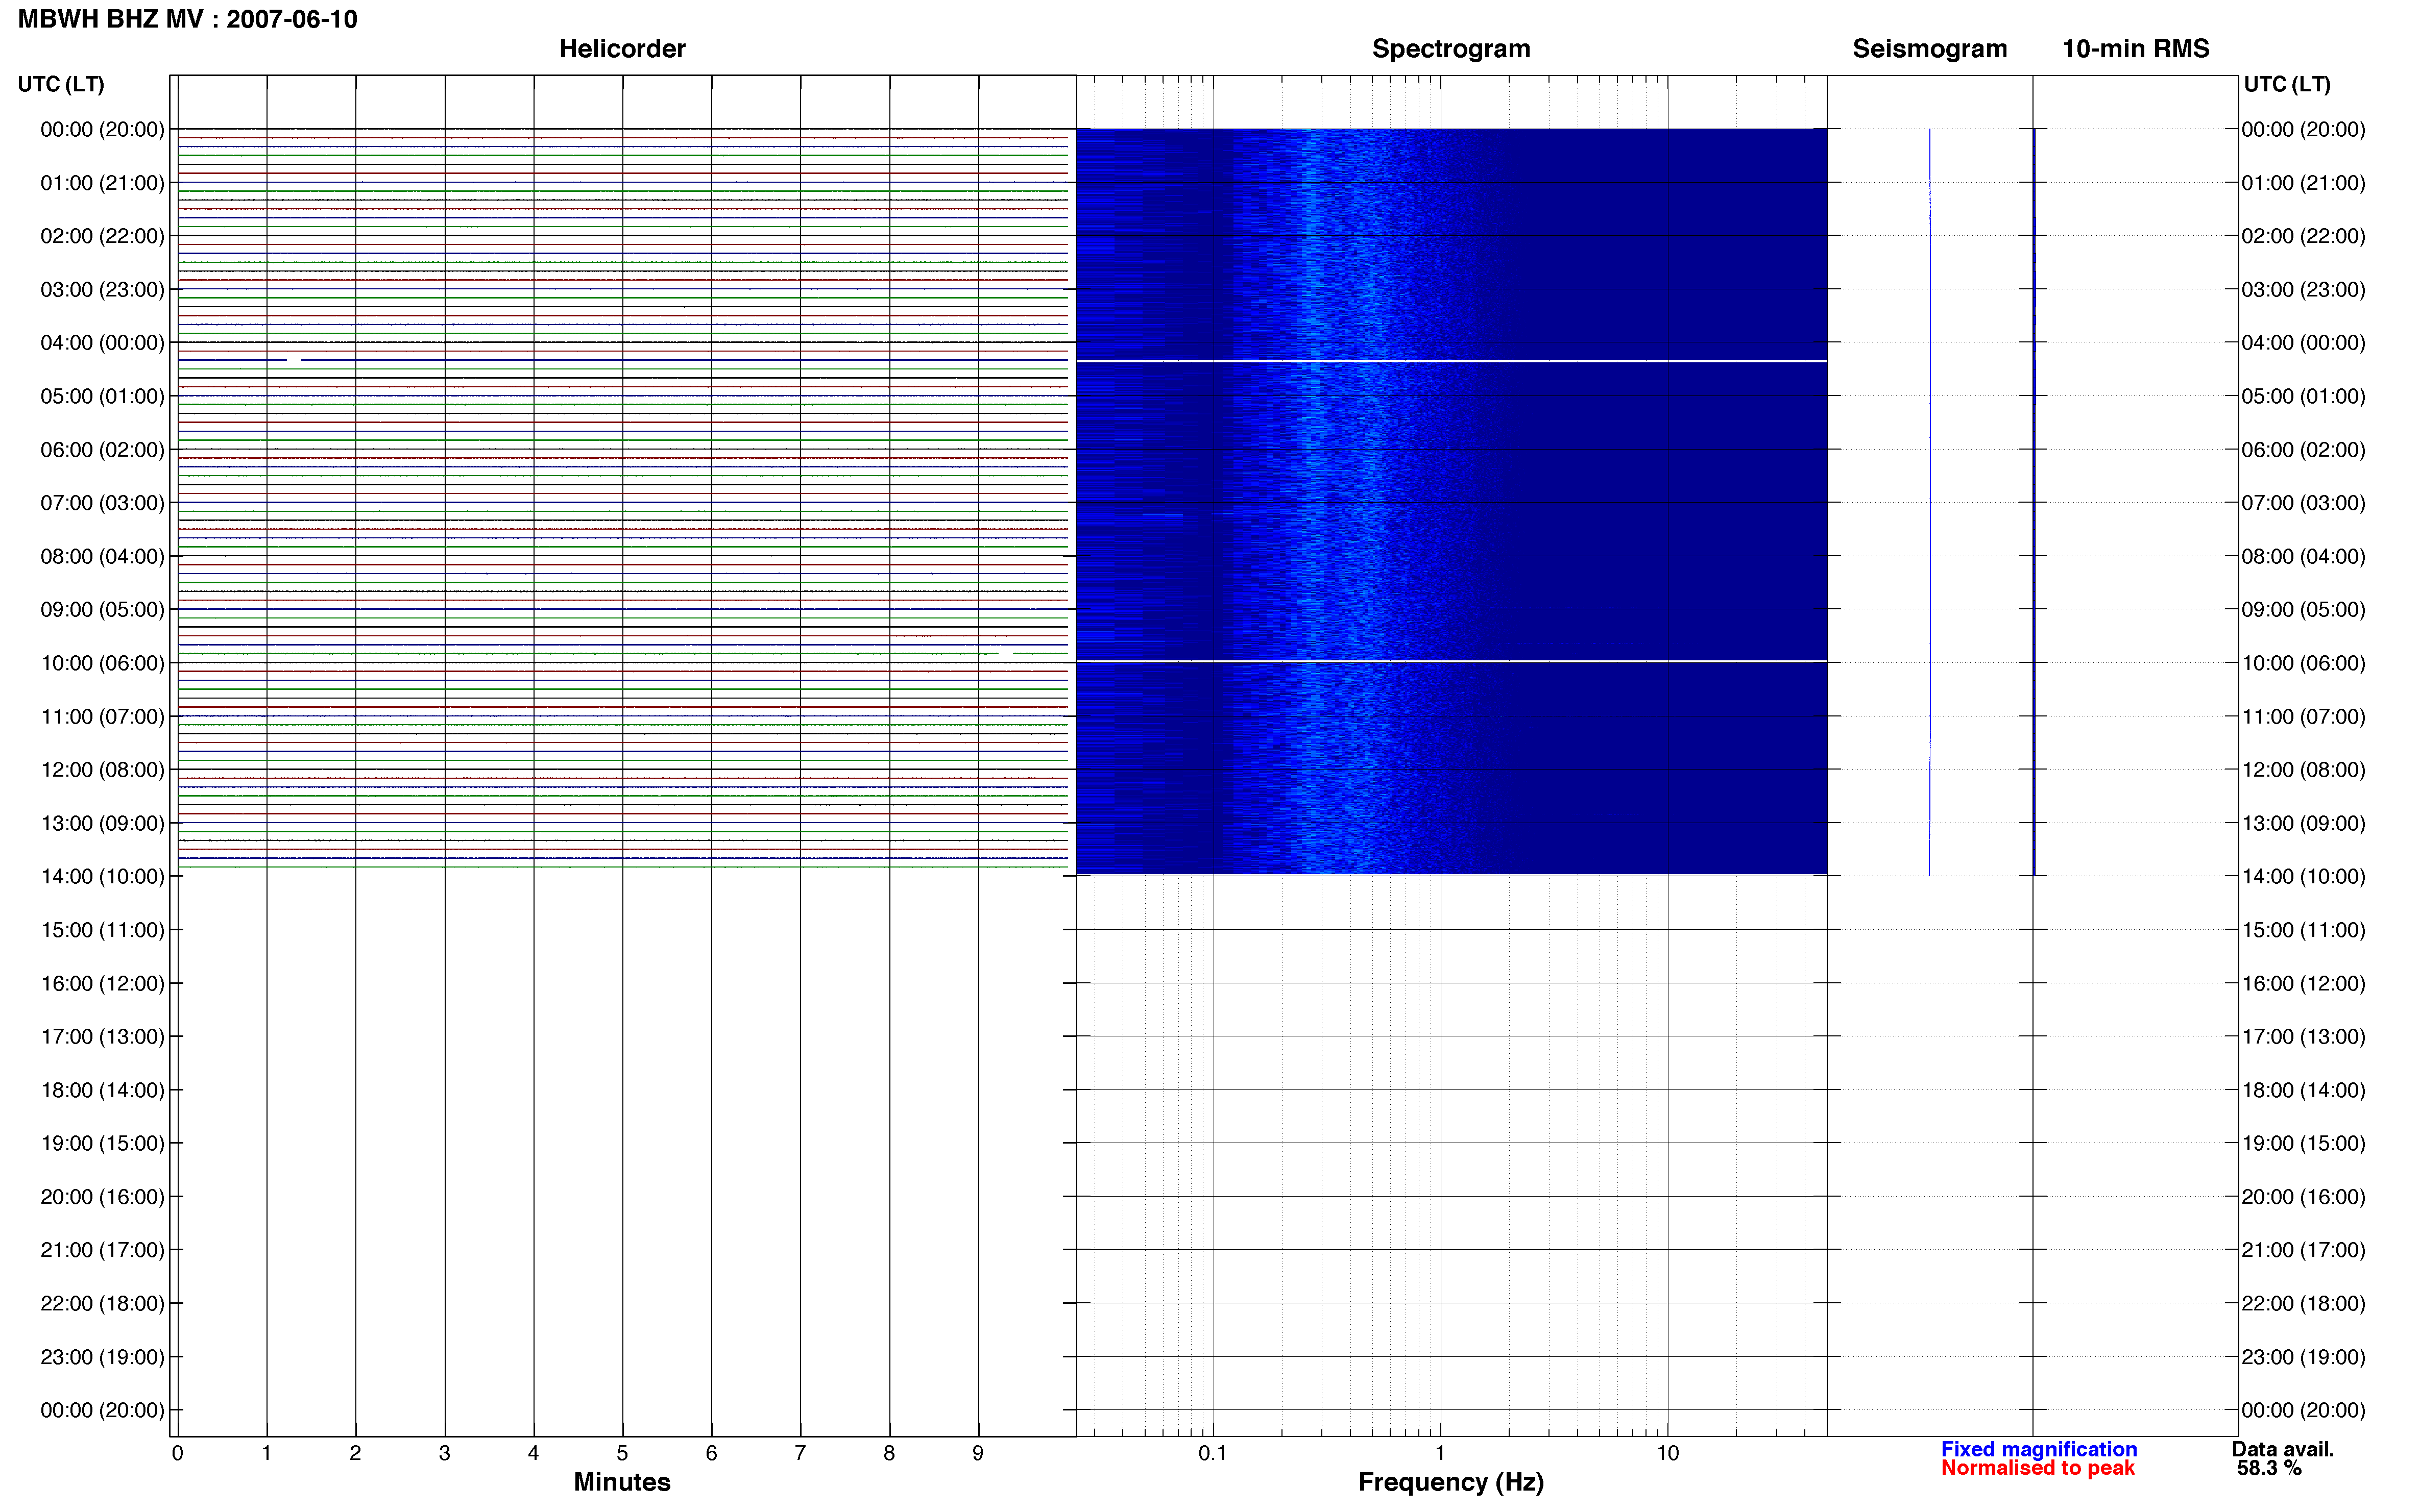Click the "18:00 (14:00)" label beside the 10-min RMS panel

2303,1090
